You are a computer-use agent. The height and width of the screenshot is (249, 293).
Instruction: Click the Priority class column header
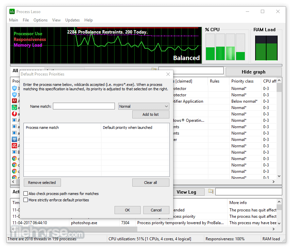pyautogui.click(x=242, y=81)
